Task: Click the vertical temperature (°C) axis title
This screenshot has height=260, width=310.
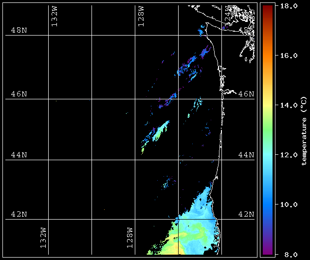Action: pos(304,130)
